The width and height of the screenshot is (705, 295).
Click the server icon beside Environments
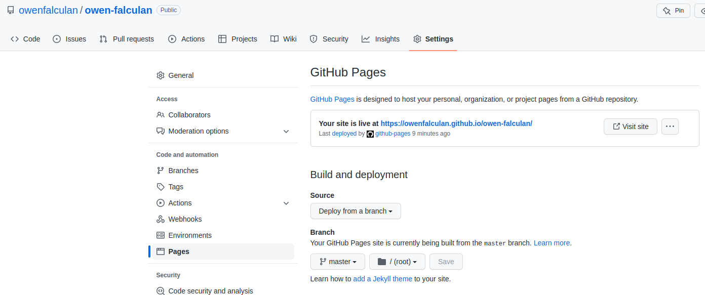pos(161,235)
